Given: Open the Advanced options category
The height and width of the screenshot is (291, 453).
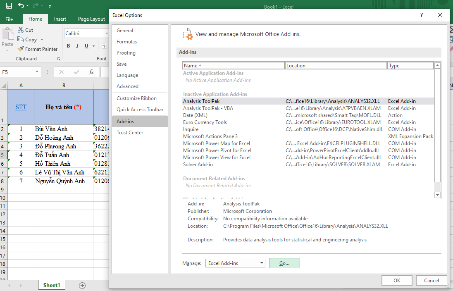Looking at the screenshot, I should pyautogui.click(x=140, y=86).
